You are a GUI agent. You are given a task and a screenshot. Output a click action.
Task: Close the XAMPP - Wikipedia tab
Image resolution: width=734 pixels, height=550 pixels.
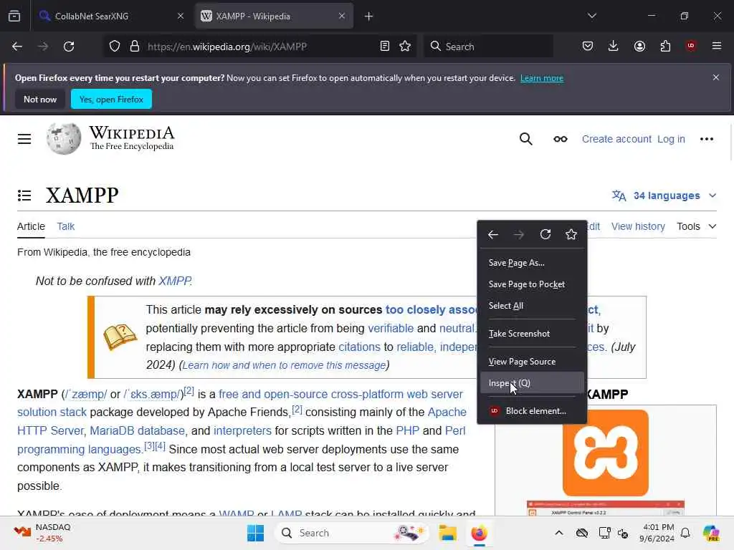(x=342, y=16)
